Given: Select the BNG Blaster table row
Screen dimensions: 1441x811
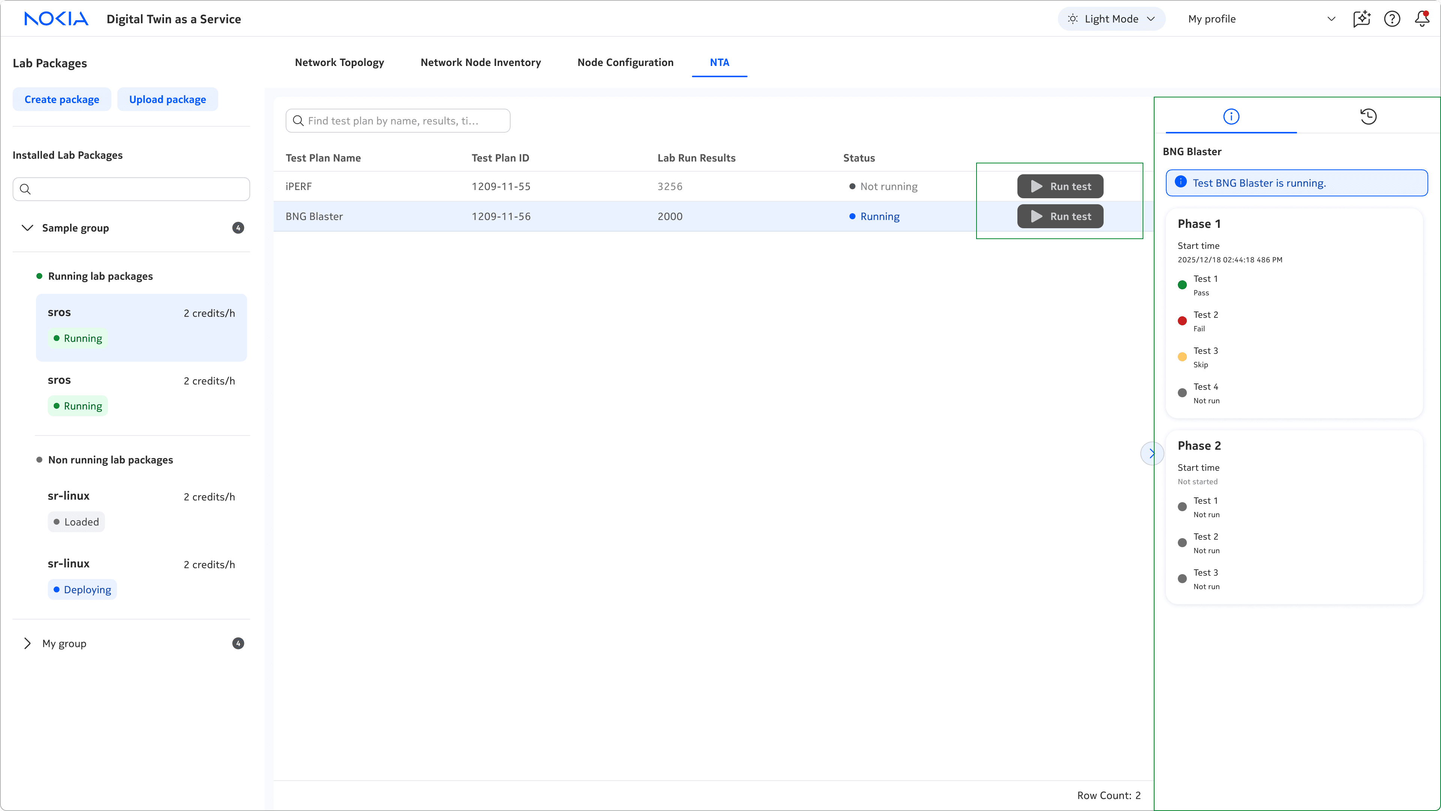Looking at the screenshot, I should tap(559, 217).
